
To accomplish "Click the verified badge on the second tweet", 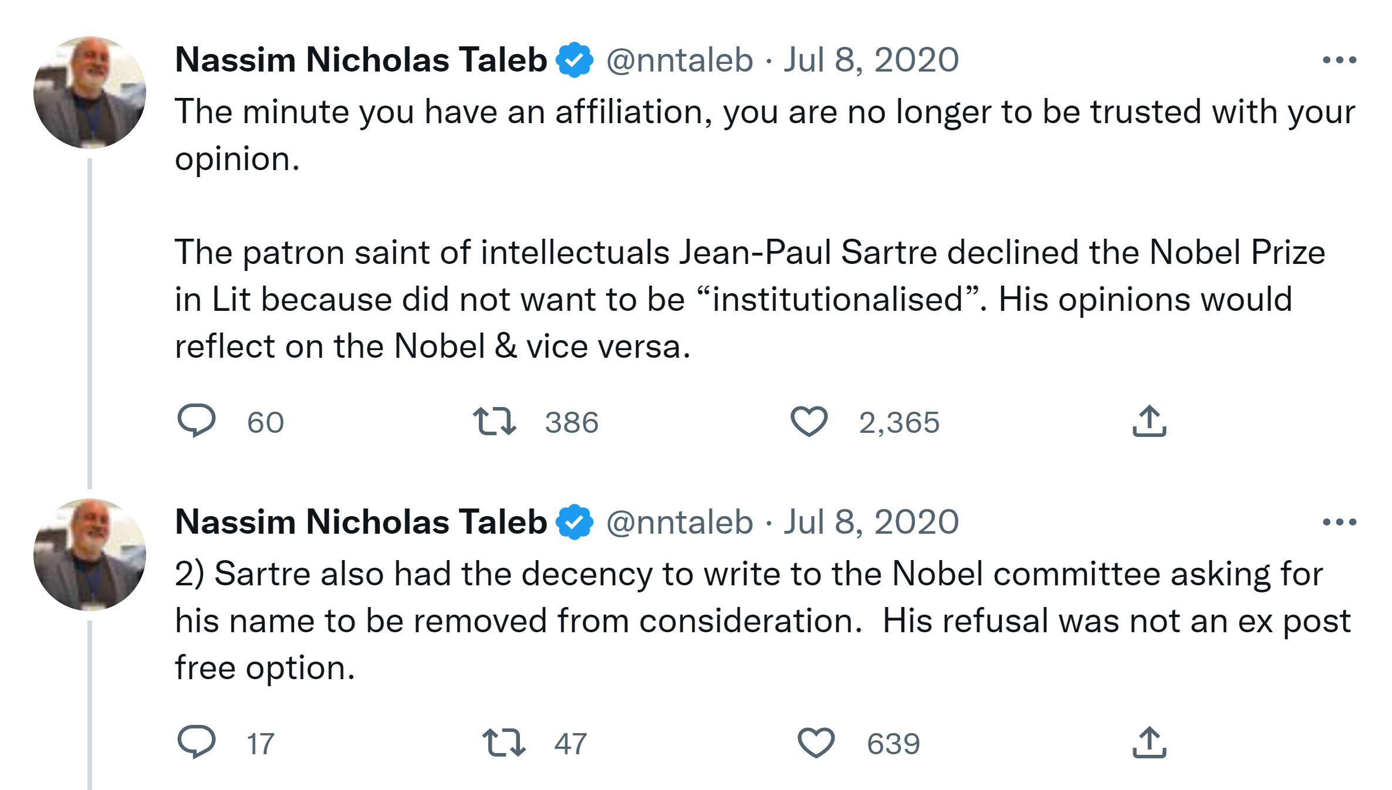I will 575,522.
